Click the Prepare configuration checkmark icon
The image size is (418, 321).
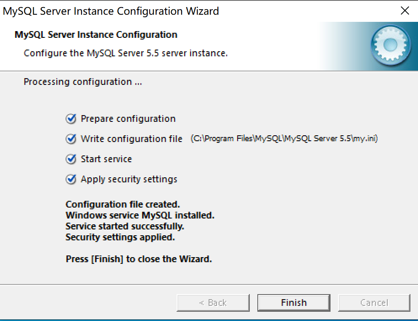point(71,119)
